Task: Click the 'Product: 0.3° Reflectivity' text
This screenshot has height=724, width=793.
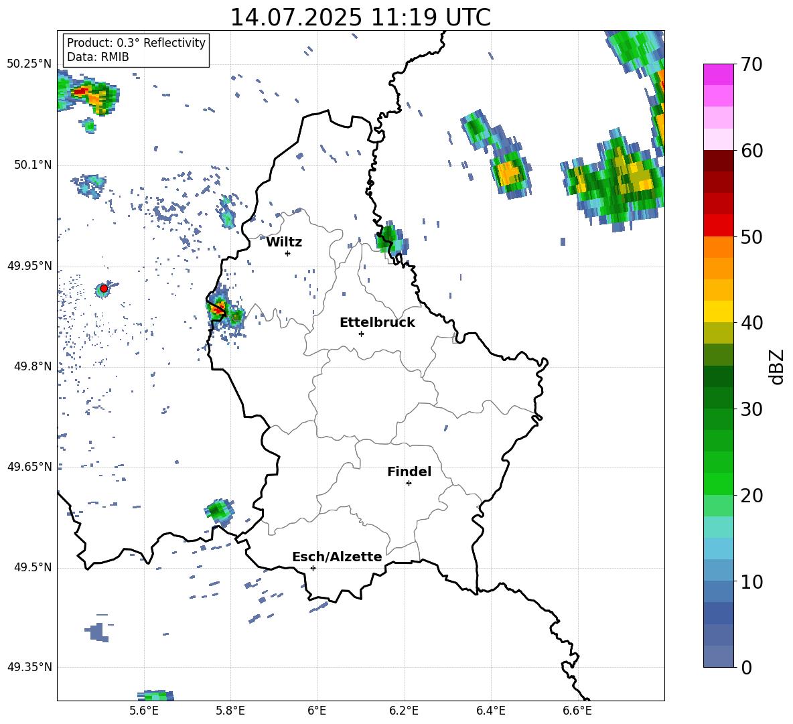Action: tap(136, 43)
